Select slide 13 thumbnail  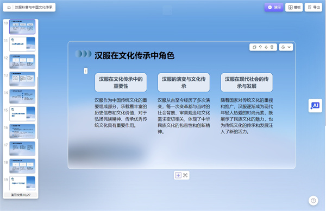[22, 79]
